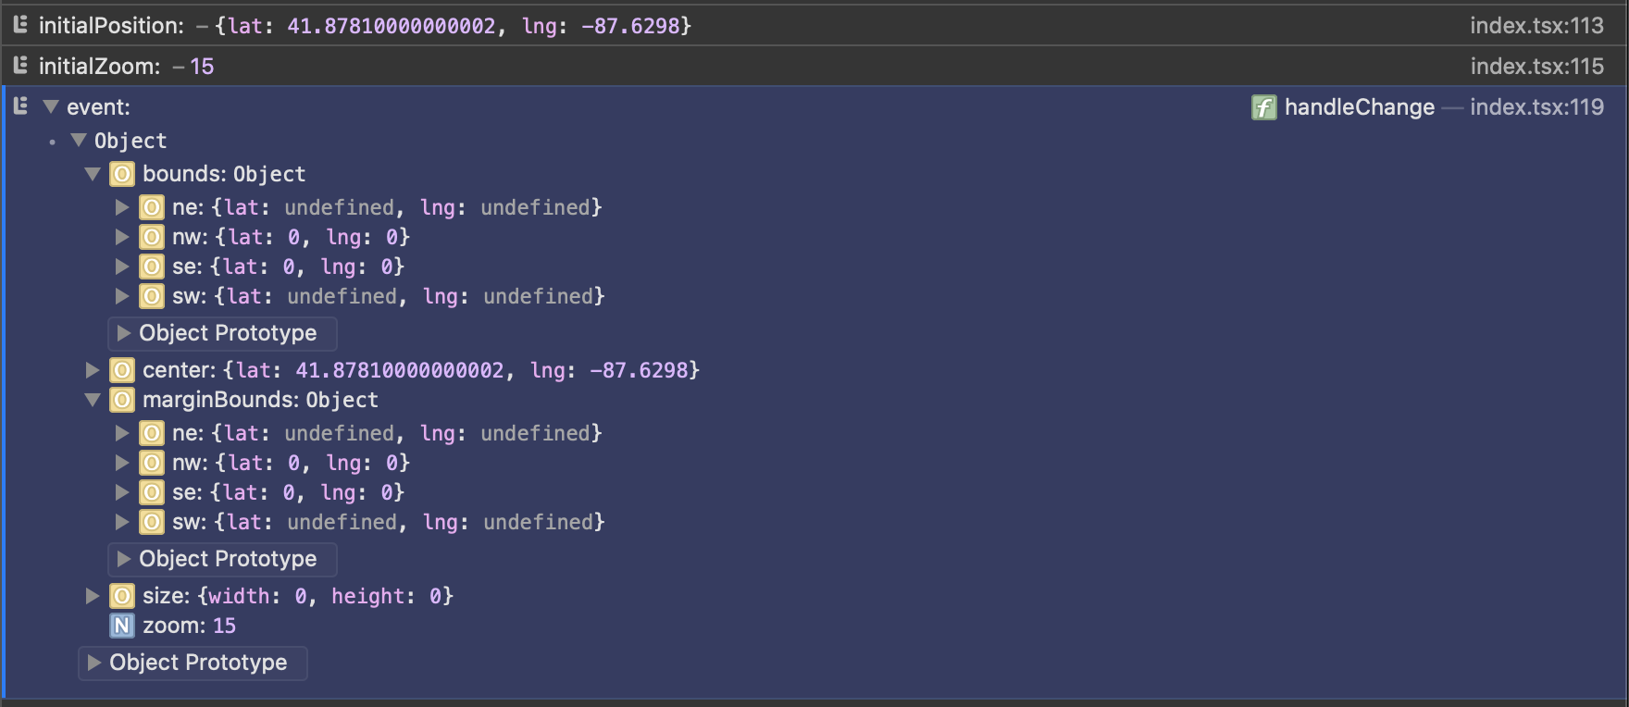The height and width of the screenshot is (707, 1629).
Task: Expand Object Prototype under marginBounds
Action: pos(124,559)
